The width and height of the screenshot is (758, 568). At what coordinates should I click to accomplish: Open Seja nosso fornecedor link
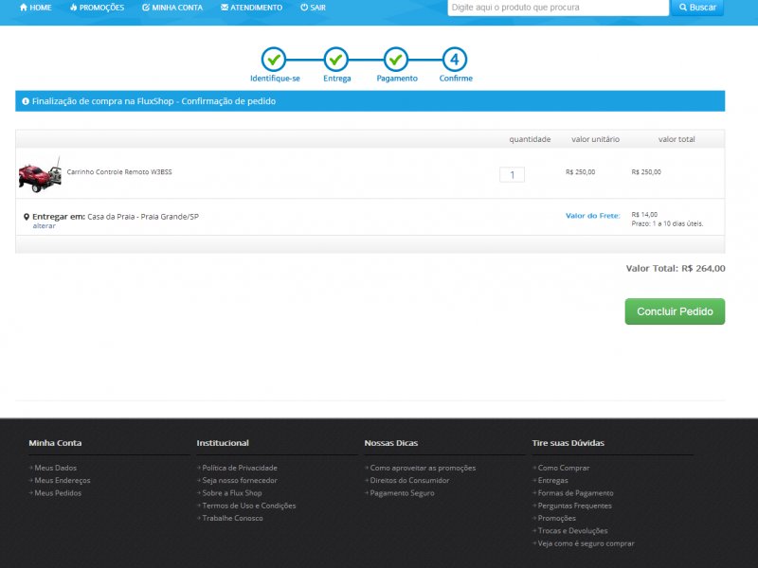pos(240,480)
